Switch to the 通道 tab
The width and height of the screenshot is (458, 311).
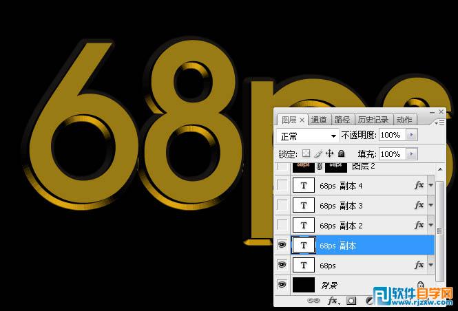[319, 120]
